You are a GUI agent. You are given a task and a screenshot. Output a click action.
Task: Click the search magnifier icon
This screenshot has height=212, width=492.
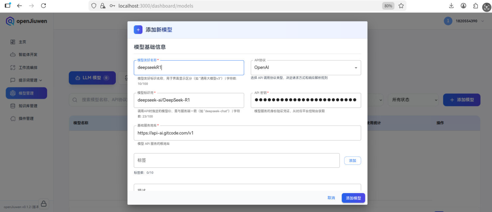point(75,100)
